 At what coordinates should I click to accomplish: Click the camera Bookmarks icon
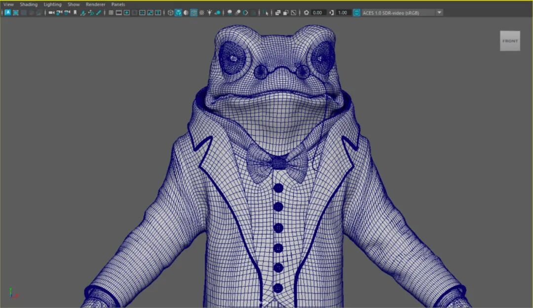click(x=75, y=12)
